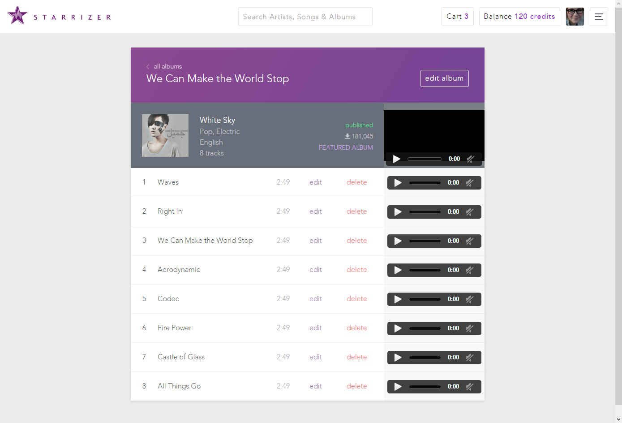Click the Fire Power track title

(174, 328)
